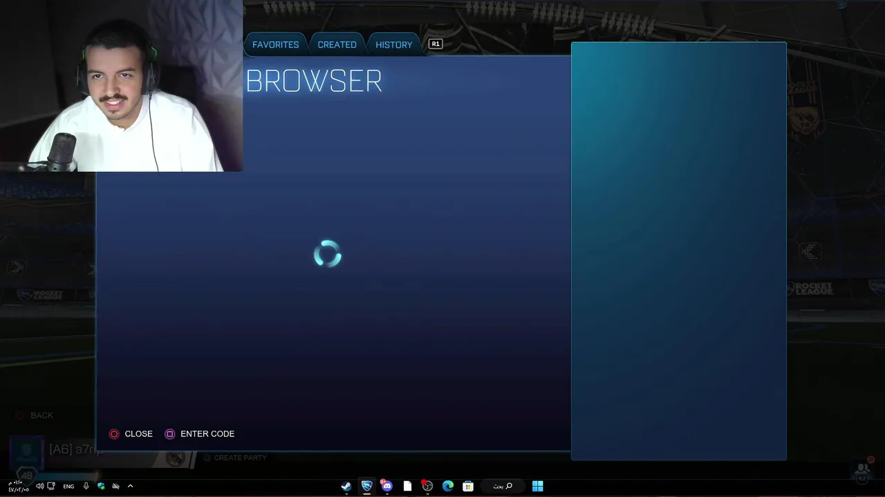Image resolution: width=885 pixels, height=497 pixels.
Task: Open Steam from the taskbar
Action: pyautogui.click(x=346, y=486)
